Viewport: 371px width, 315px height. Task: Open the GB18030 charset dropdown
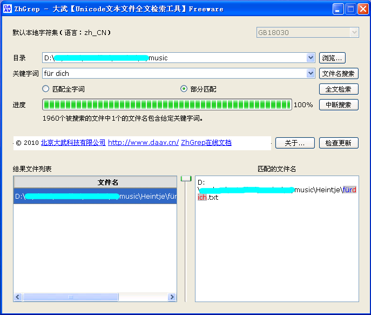pyautogui.click(x=308, y=32)
